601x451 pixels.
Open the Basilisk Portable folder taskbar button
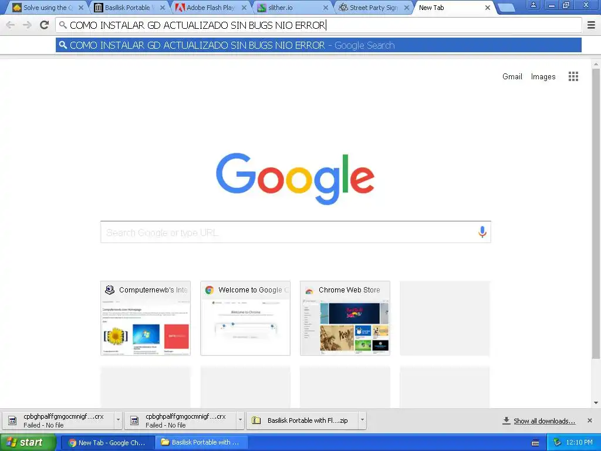(x=201, y=443)
